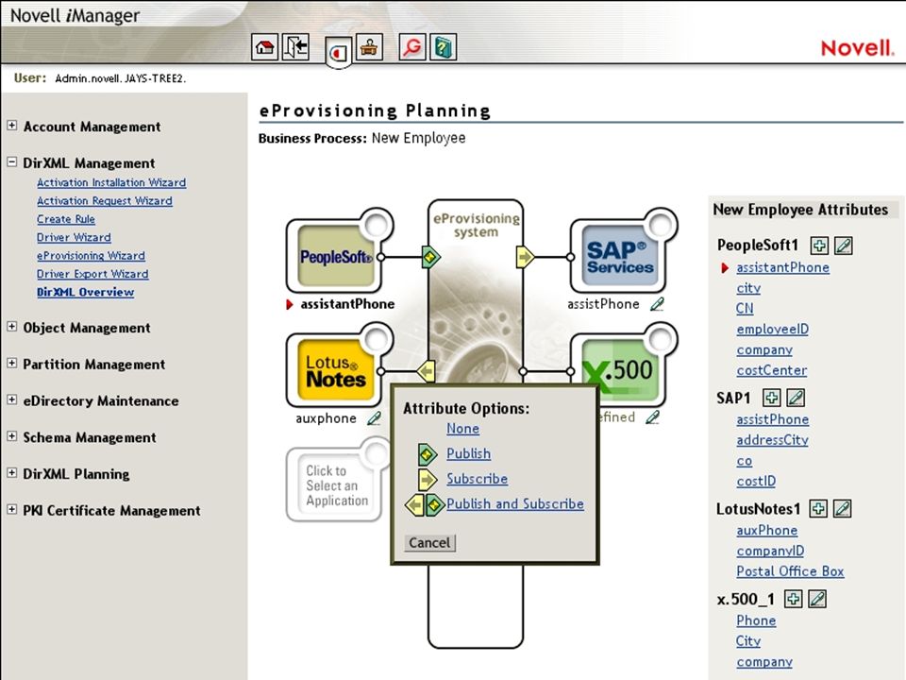Choose Publish and Subscribe option
This screenshot has height=680, width=906.
(x=515, y=503)
